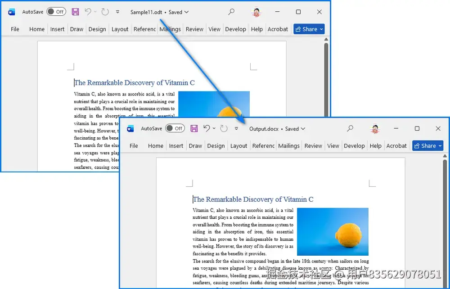Open Mailings tab in Output.docx window

click(x=289, y=145)
